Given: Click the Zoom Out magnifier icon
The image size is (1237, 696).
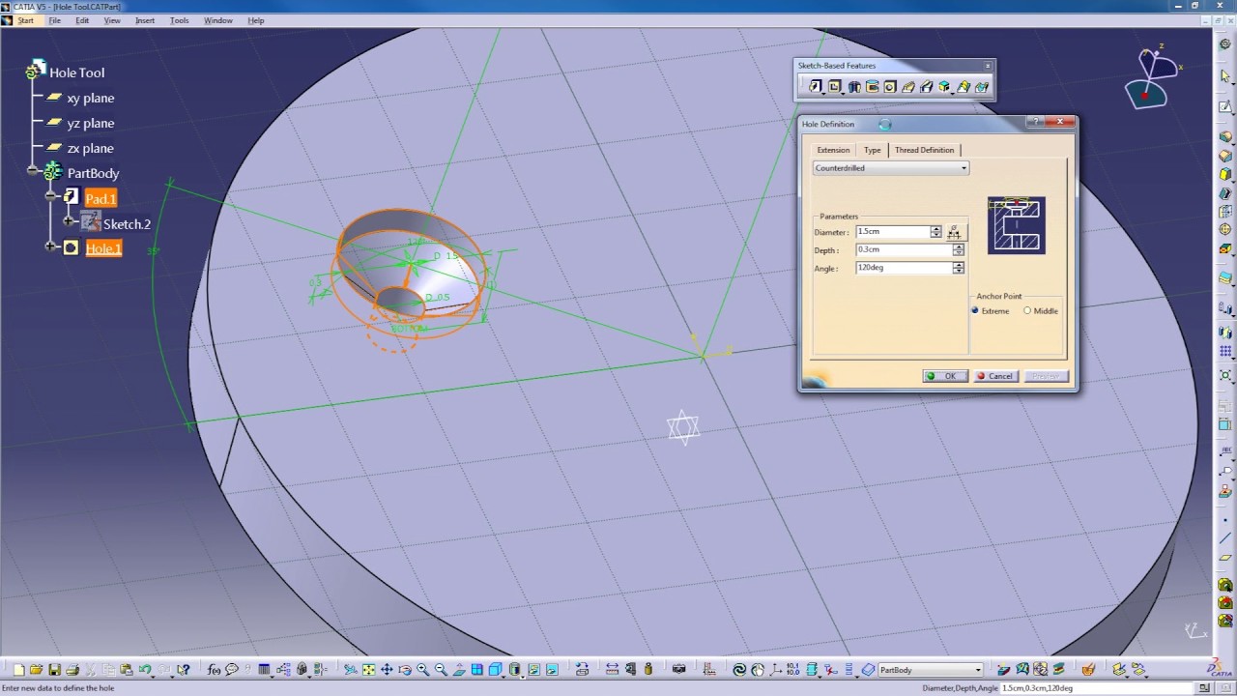Looking at the screenshot, I should click(x=441, y=669).
